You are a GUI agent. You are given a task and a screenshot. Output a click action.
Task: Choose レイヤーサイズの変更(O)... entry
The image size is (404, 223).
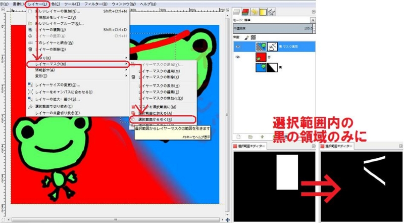click(x=78, y=84)
